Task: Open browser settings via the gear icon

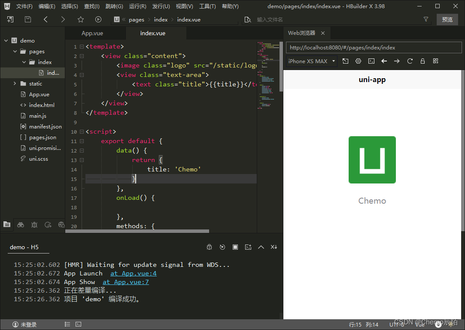Action: click(358, 61)
